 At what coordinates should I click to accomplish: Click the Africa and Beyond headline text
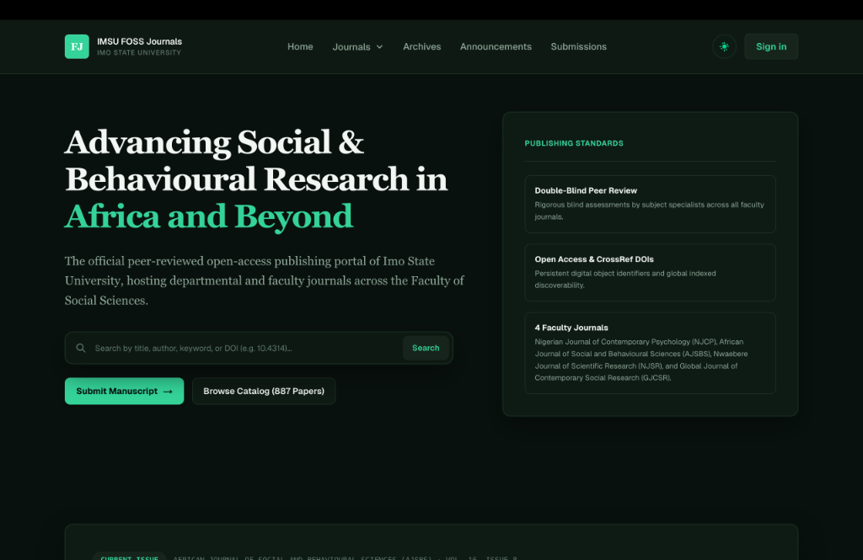click(x=209, y=216)
